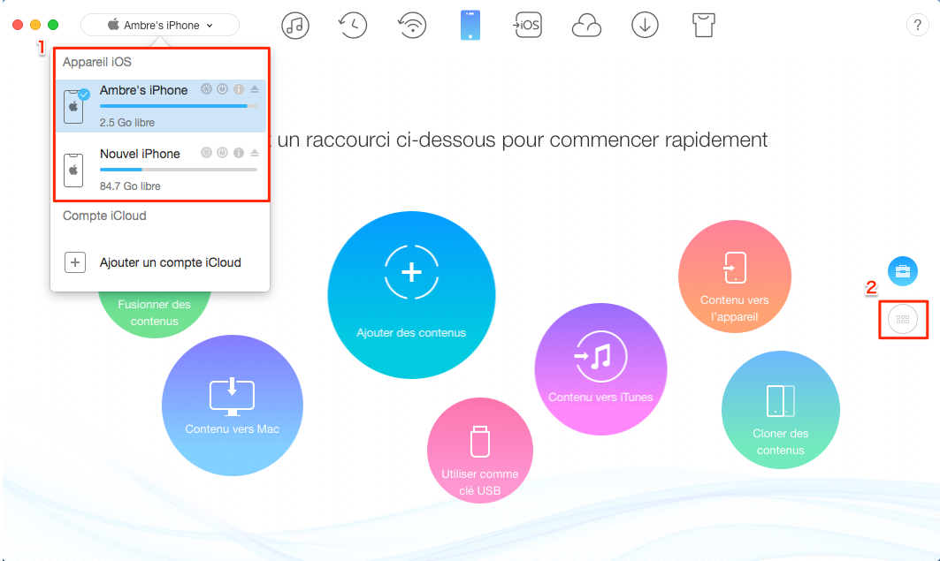Click the '84.7 Go libre' text

coord(130,186)
